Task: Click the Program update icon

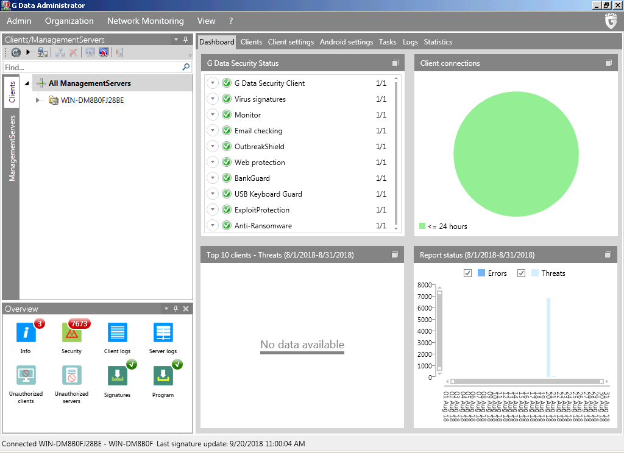Action: 163,376
